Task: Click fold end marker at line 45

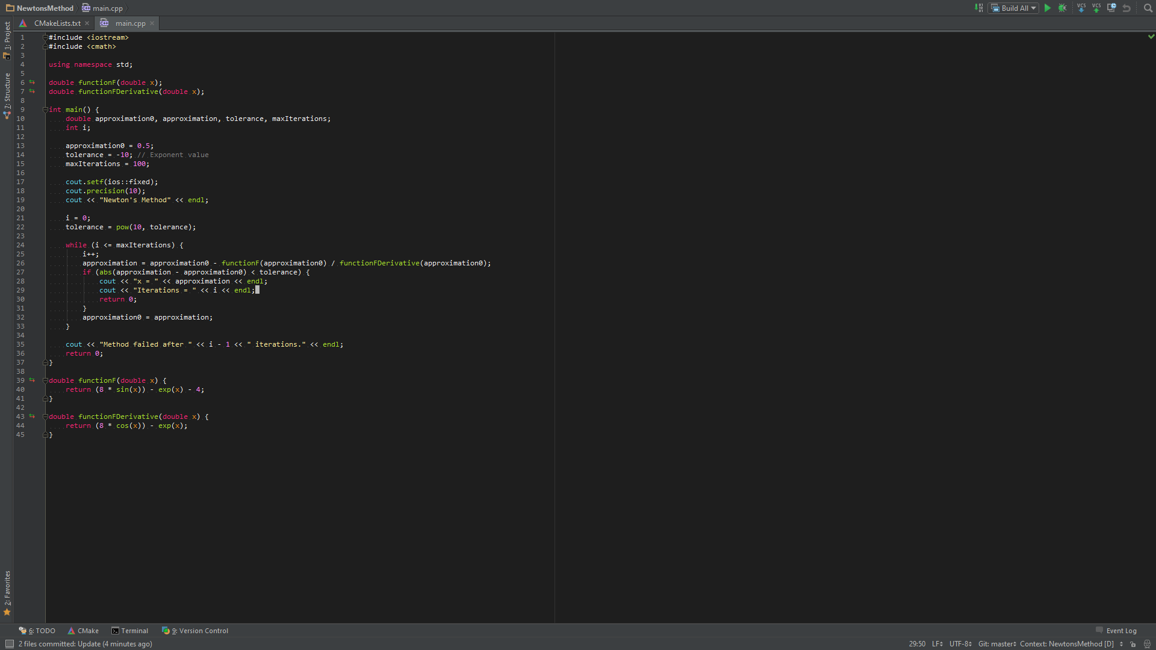Action: pyautogui.click(x=45, y=435)
